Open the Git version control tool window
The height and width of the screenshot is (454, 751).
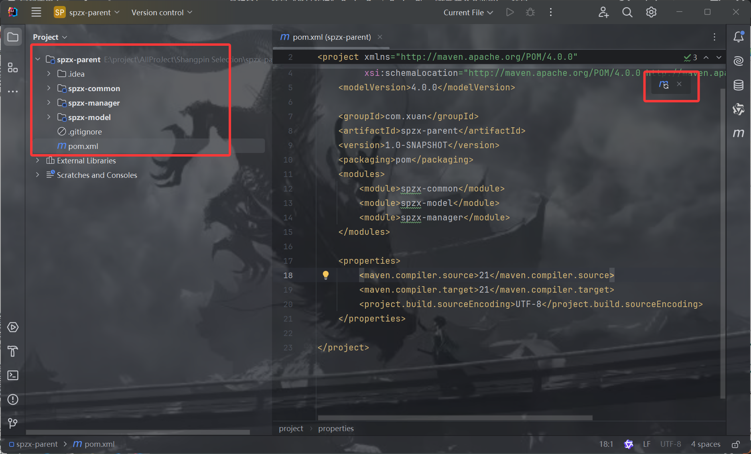click(13, 423)
